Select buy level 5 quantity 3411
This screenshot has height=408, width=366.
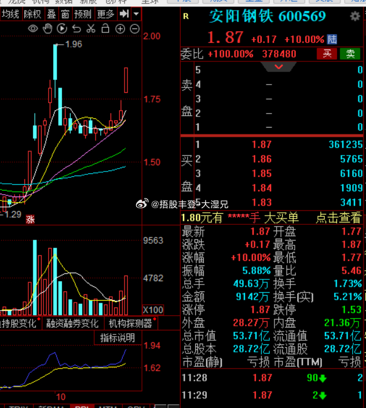tap(351, 203)
